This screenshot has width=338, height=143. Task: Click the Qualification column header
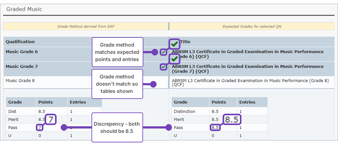tap(20, 42)
